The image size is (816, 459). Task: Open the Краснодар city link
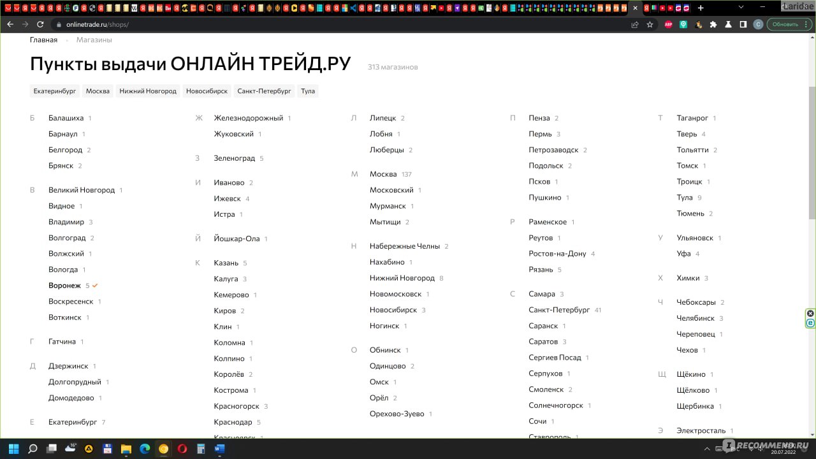(233, 422)
